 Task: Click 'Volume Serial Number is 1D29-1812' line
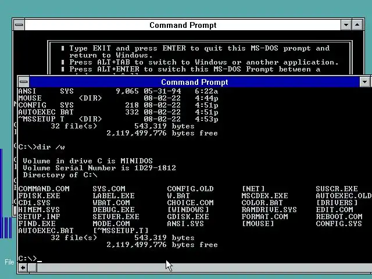click(x=99, y=168)
